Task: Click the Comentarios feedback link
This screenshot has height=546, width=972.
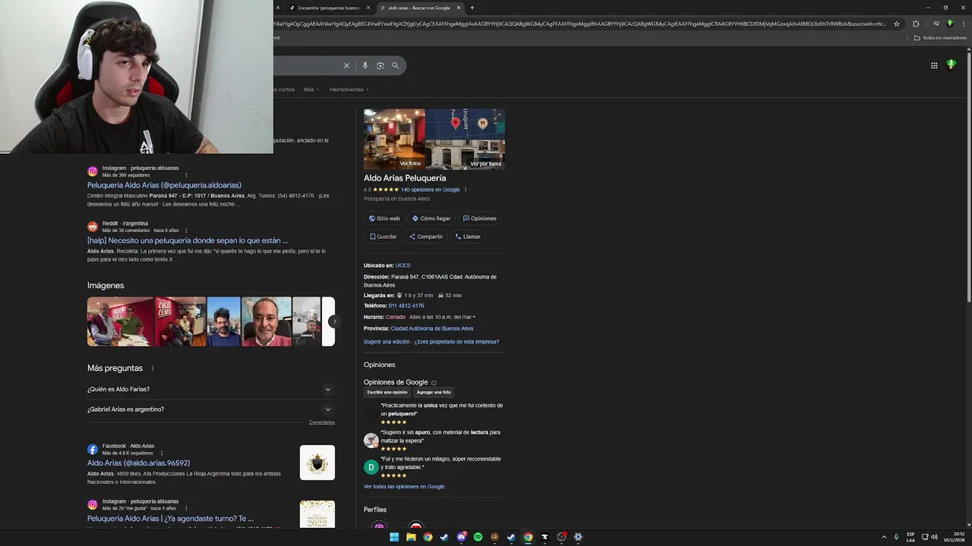Action: click(x=322, y=422)
